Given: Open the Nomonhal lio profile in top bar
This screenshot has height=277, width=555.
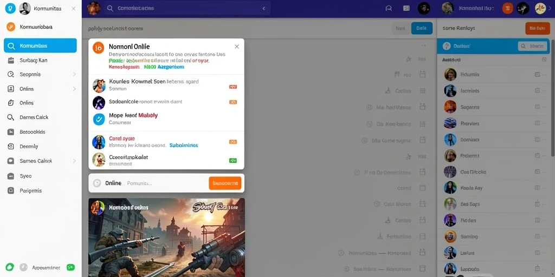Looking at the screenshot, I should pyautogui.click(x=467, y=8).
